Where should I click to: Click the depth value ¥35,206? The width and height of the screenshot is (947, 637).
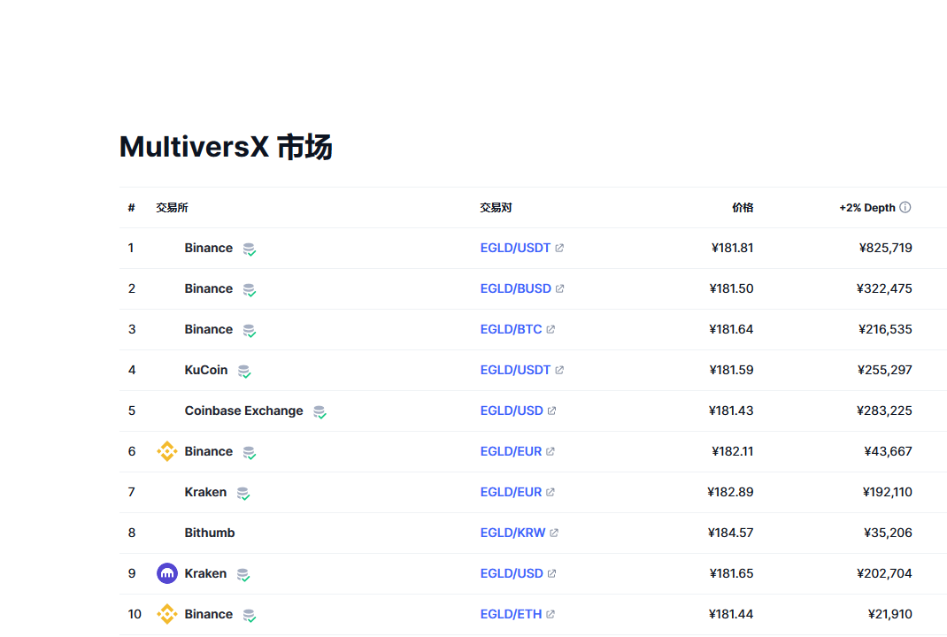888,533
